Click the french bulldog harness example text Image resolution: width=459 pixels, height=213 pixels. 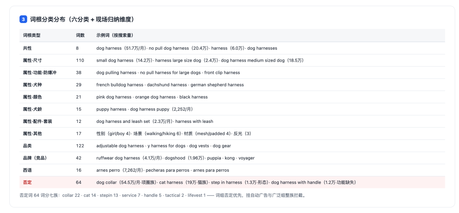(120, 85)
